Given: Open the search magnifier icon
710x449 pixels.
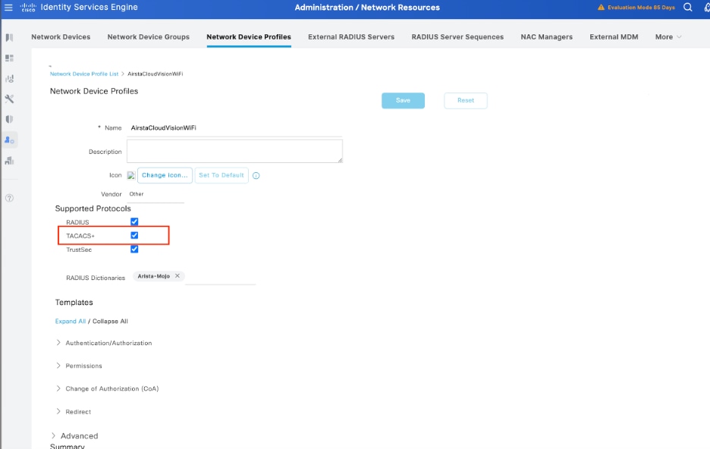Looking at the screenshot, I should pyautogui.click(x=687, y=8).
